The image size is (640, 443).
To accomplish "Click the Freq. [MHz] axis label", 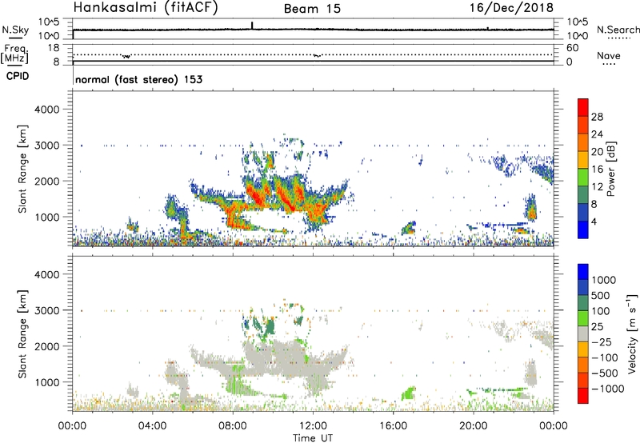I will 14,54.
